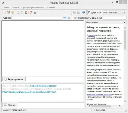Click the 'Плагиатус готов к работе' status text
128x113 pixels.
tap(14, 110)
